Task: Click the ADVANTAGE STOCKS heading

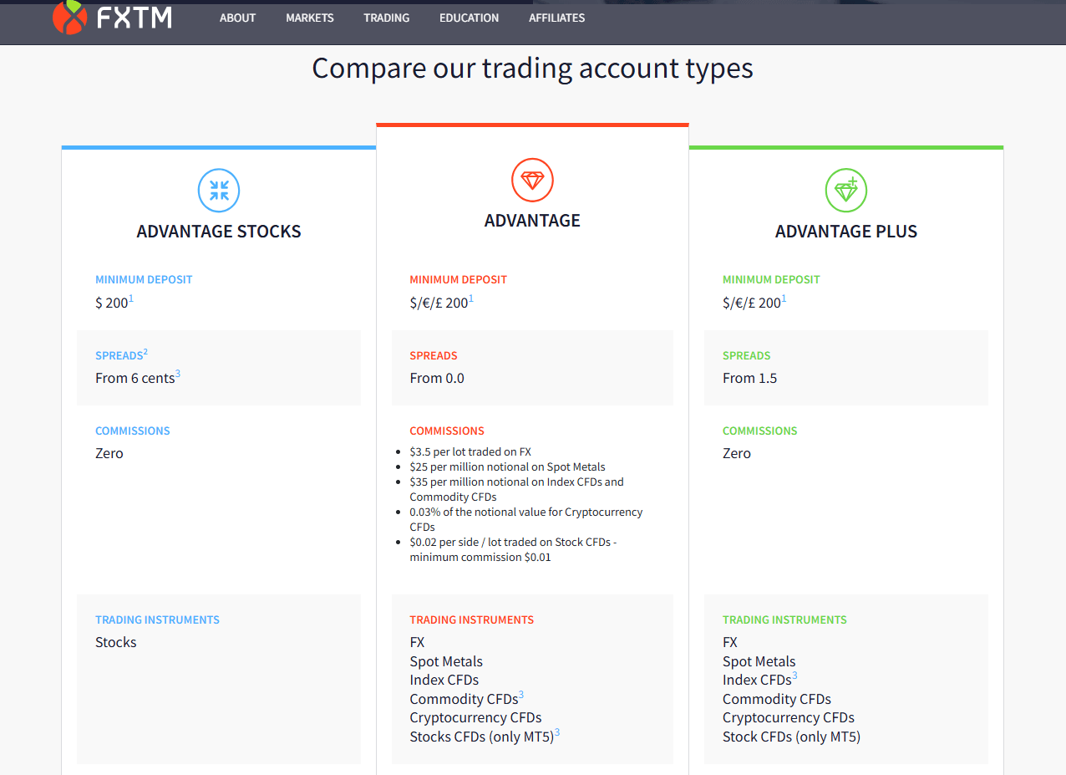Action: [219, 232]
